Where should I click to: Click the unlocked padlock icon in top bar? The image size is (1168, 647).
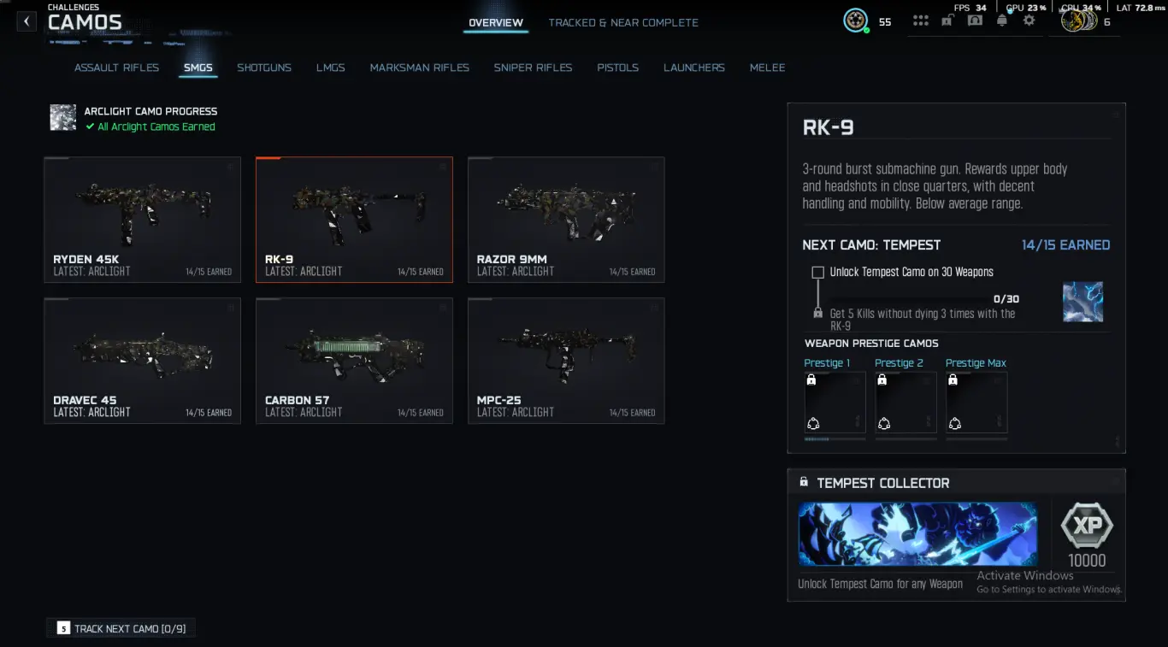947,21
